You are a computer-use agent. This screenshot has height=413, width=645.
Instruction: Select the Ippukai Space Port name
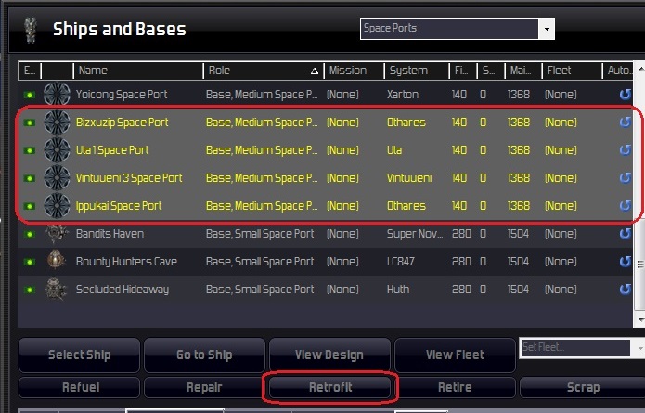[119, 206]
